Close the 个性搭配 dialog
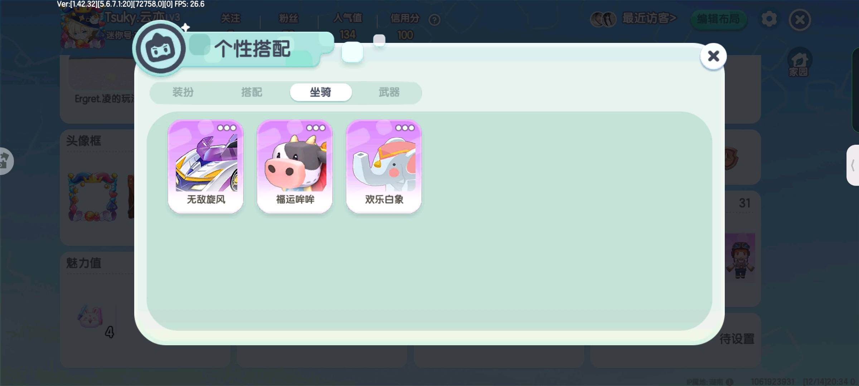Screen dimensions: 859x386 coord(713,56)
